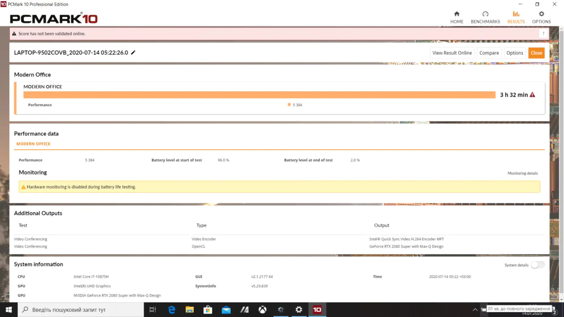The height and width of the screenshot is (317, 564).
Task: Click the battery end level 2.0 %
Action: (x=355, y=160)
